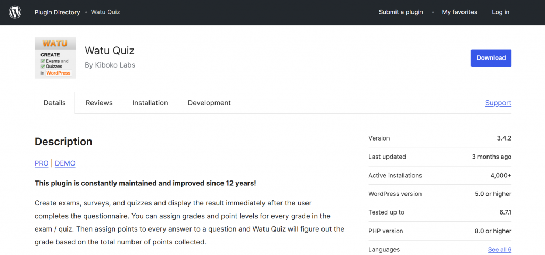Click 4,000+ active installations value
The image size is (545, 255).
tap(501, 175)
